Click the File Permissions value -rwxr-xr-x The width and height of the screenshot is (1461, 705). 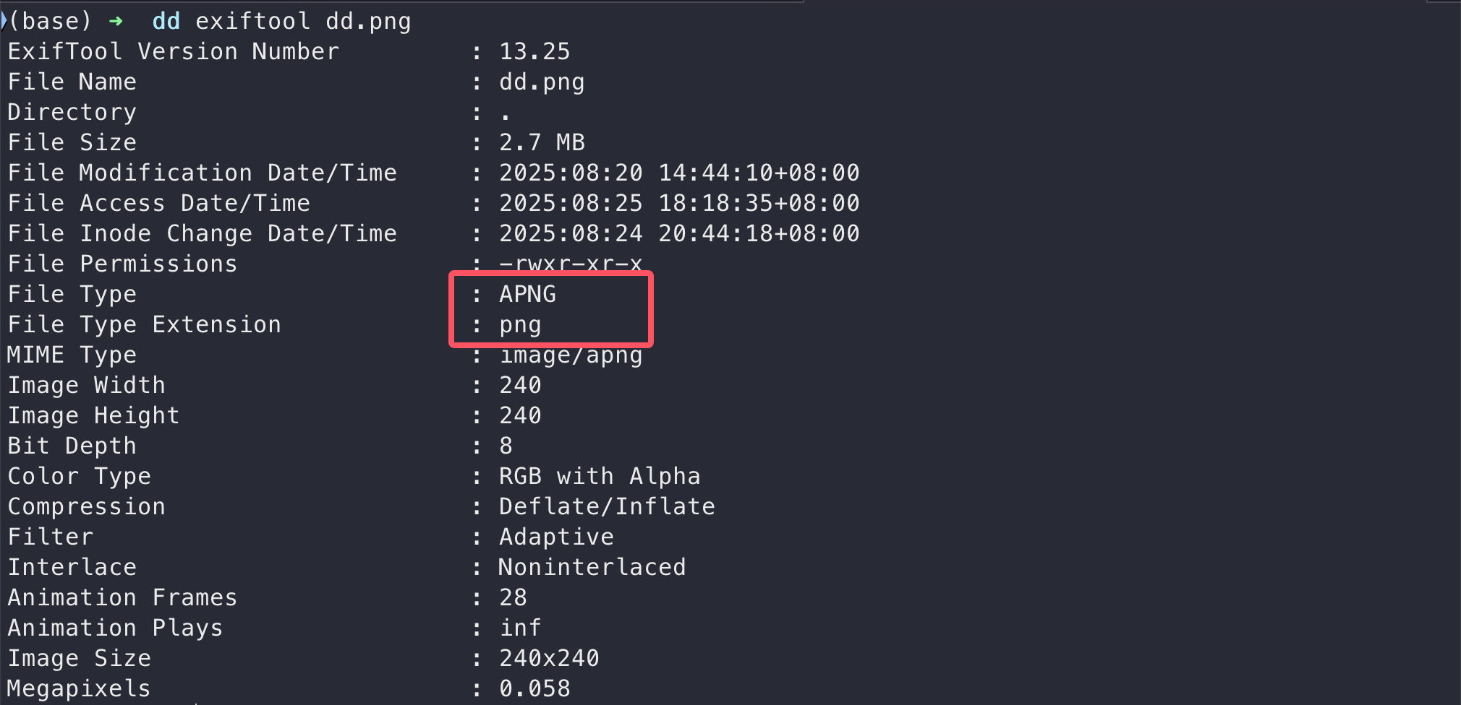(x=571, y=264)
